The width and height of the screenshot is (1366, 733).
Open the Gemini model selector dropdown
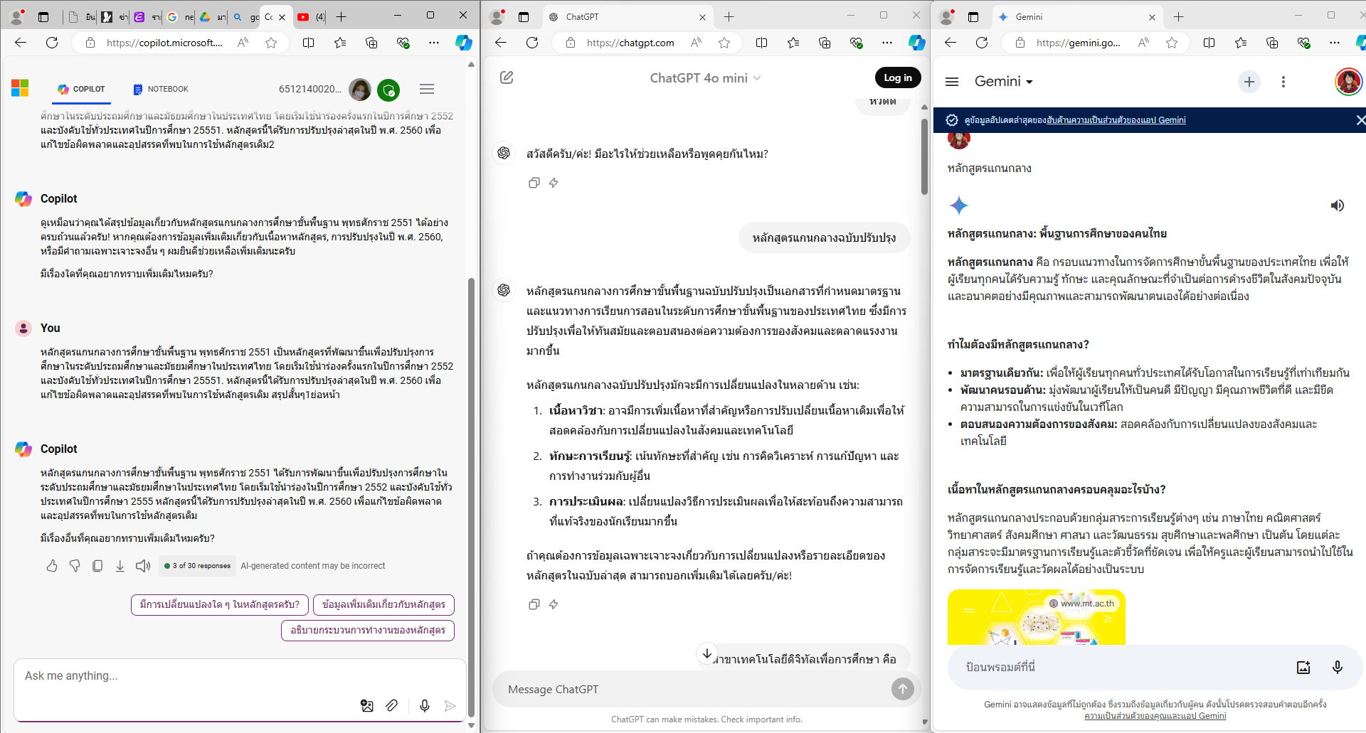pos(1003,82)
